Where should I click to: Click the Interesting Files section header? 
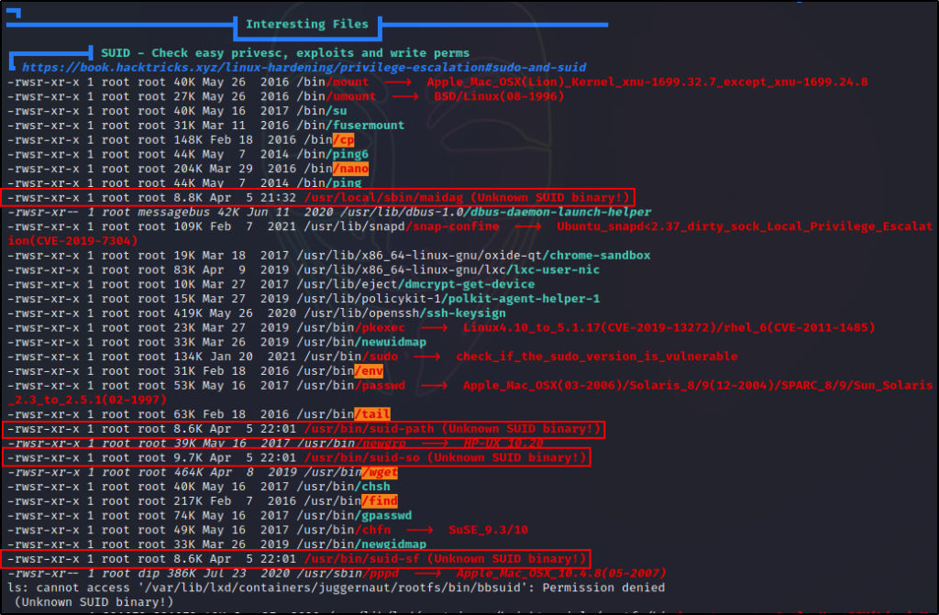(307, 24)
